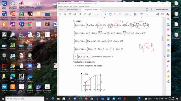Open the Ventana menu
Screen dimensions: 181x101
coord(81,6)
